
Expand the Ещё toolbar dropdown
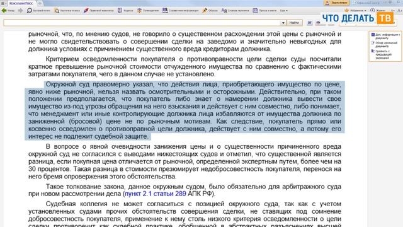284,11
